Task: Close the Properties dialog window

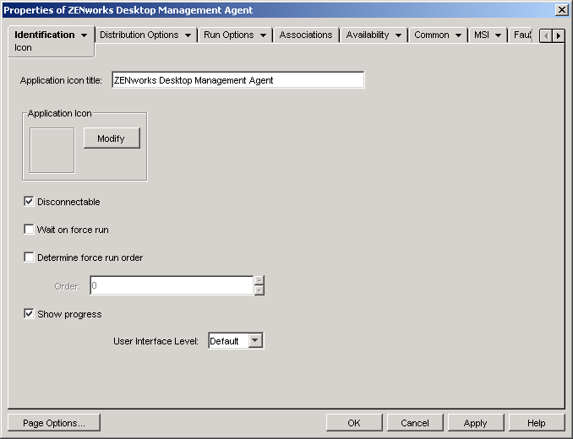Action: (x=561, y=9)
